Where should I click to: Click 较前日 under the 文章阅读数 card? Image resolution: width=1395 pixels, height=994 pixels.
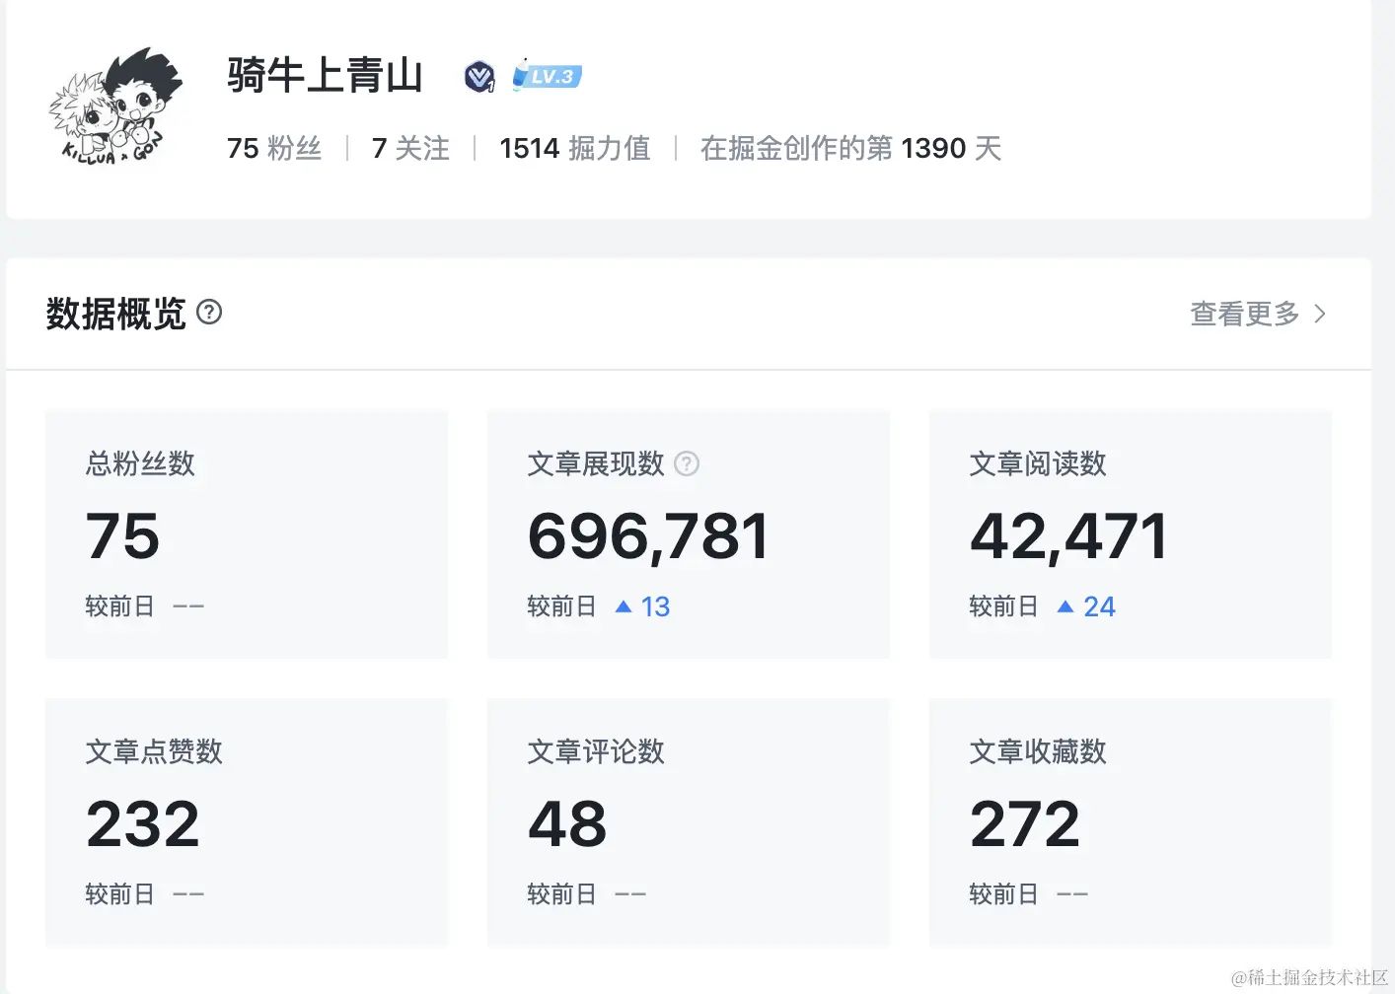(x=1003, y=606)
